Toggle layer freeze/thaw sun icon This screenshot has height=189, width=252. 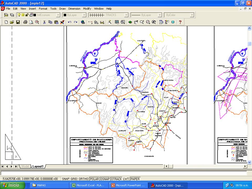point(23,15)
